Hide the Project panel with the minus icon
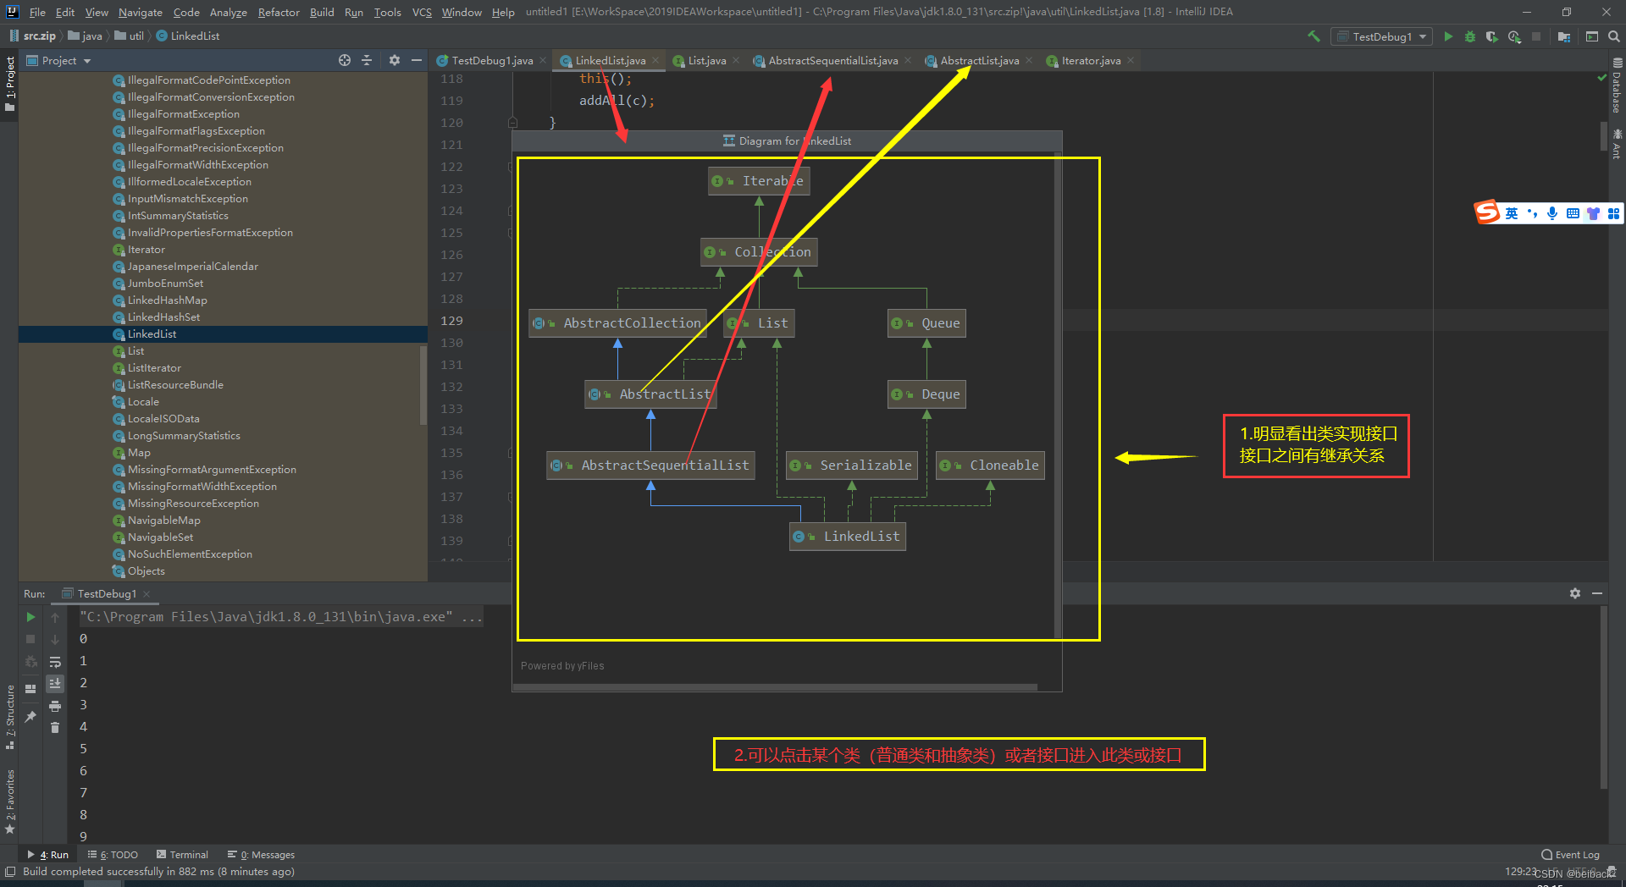 417,60
